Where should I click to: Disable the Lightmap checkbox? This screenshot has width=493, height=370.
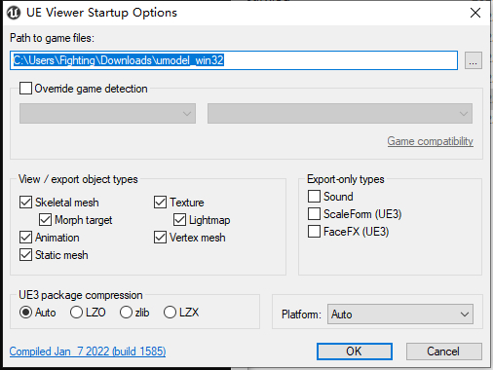(179, 220)
